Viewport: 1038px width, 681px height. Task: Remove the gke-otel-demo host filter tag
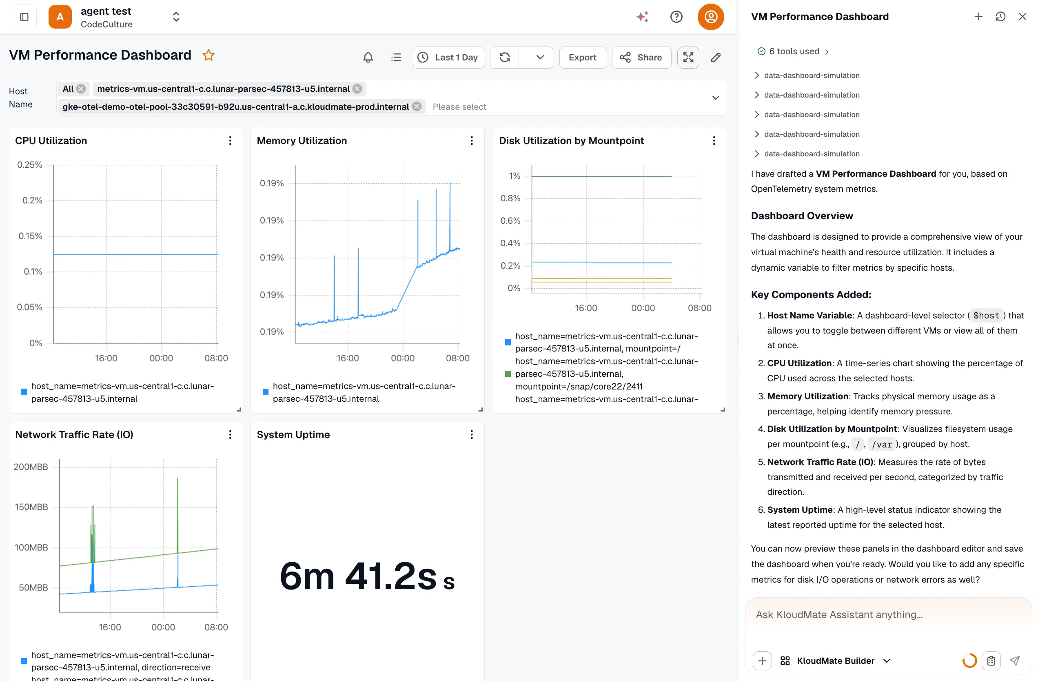coord(417,107)
